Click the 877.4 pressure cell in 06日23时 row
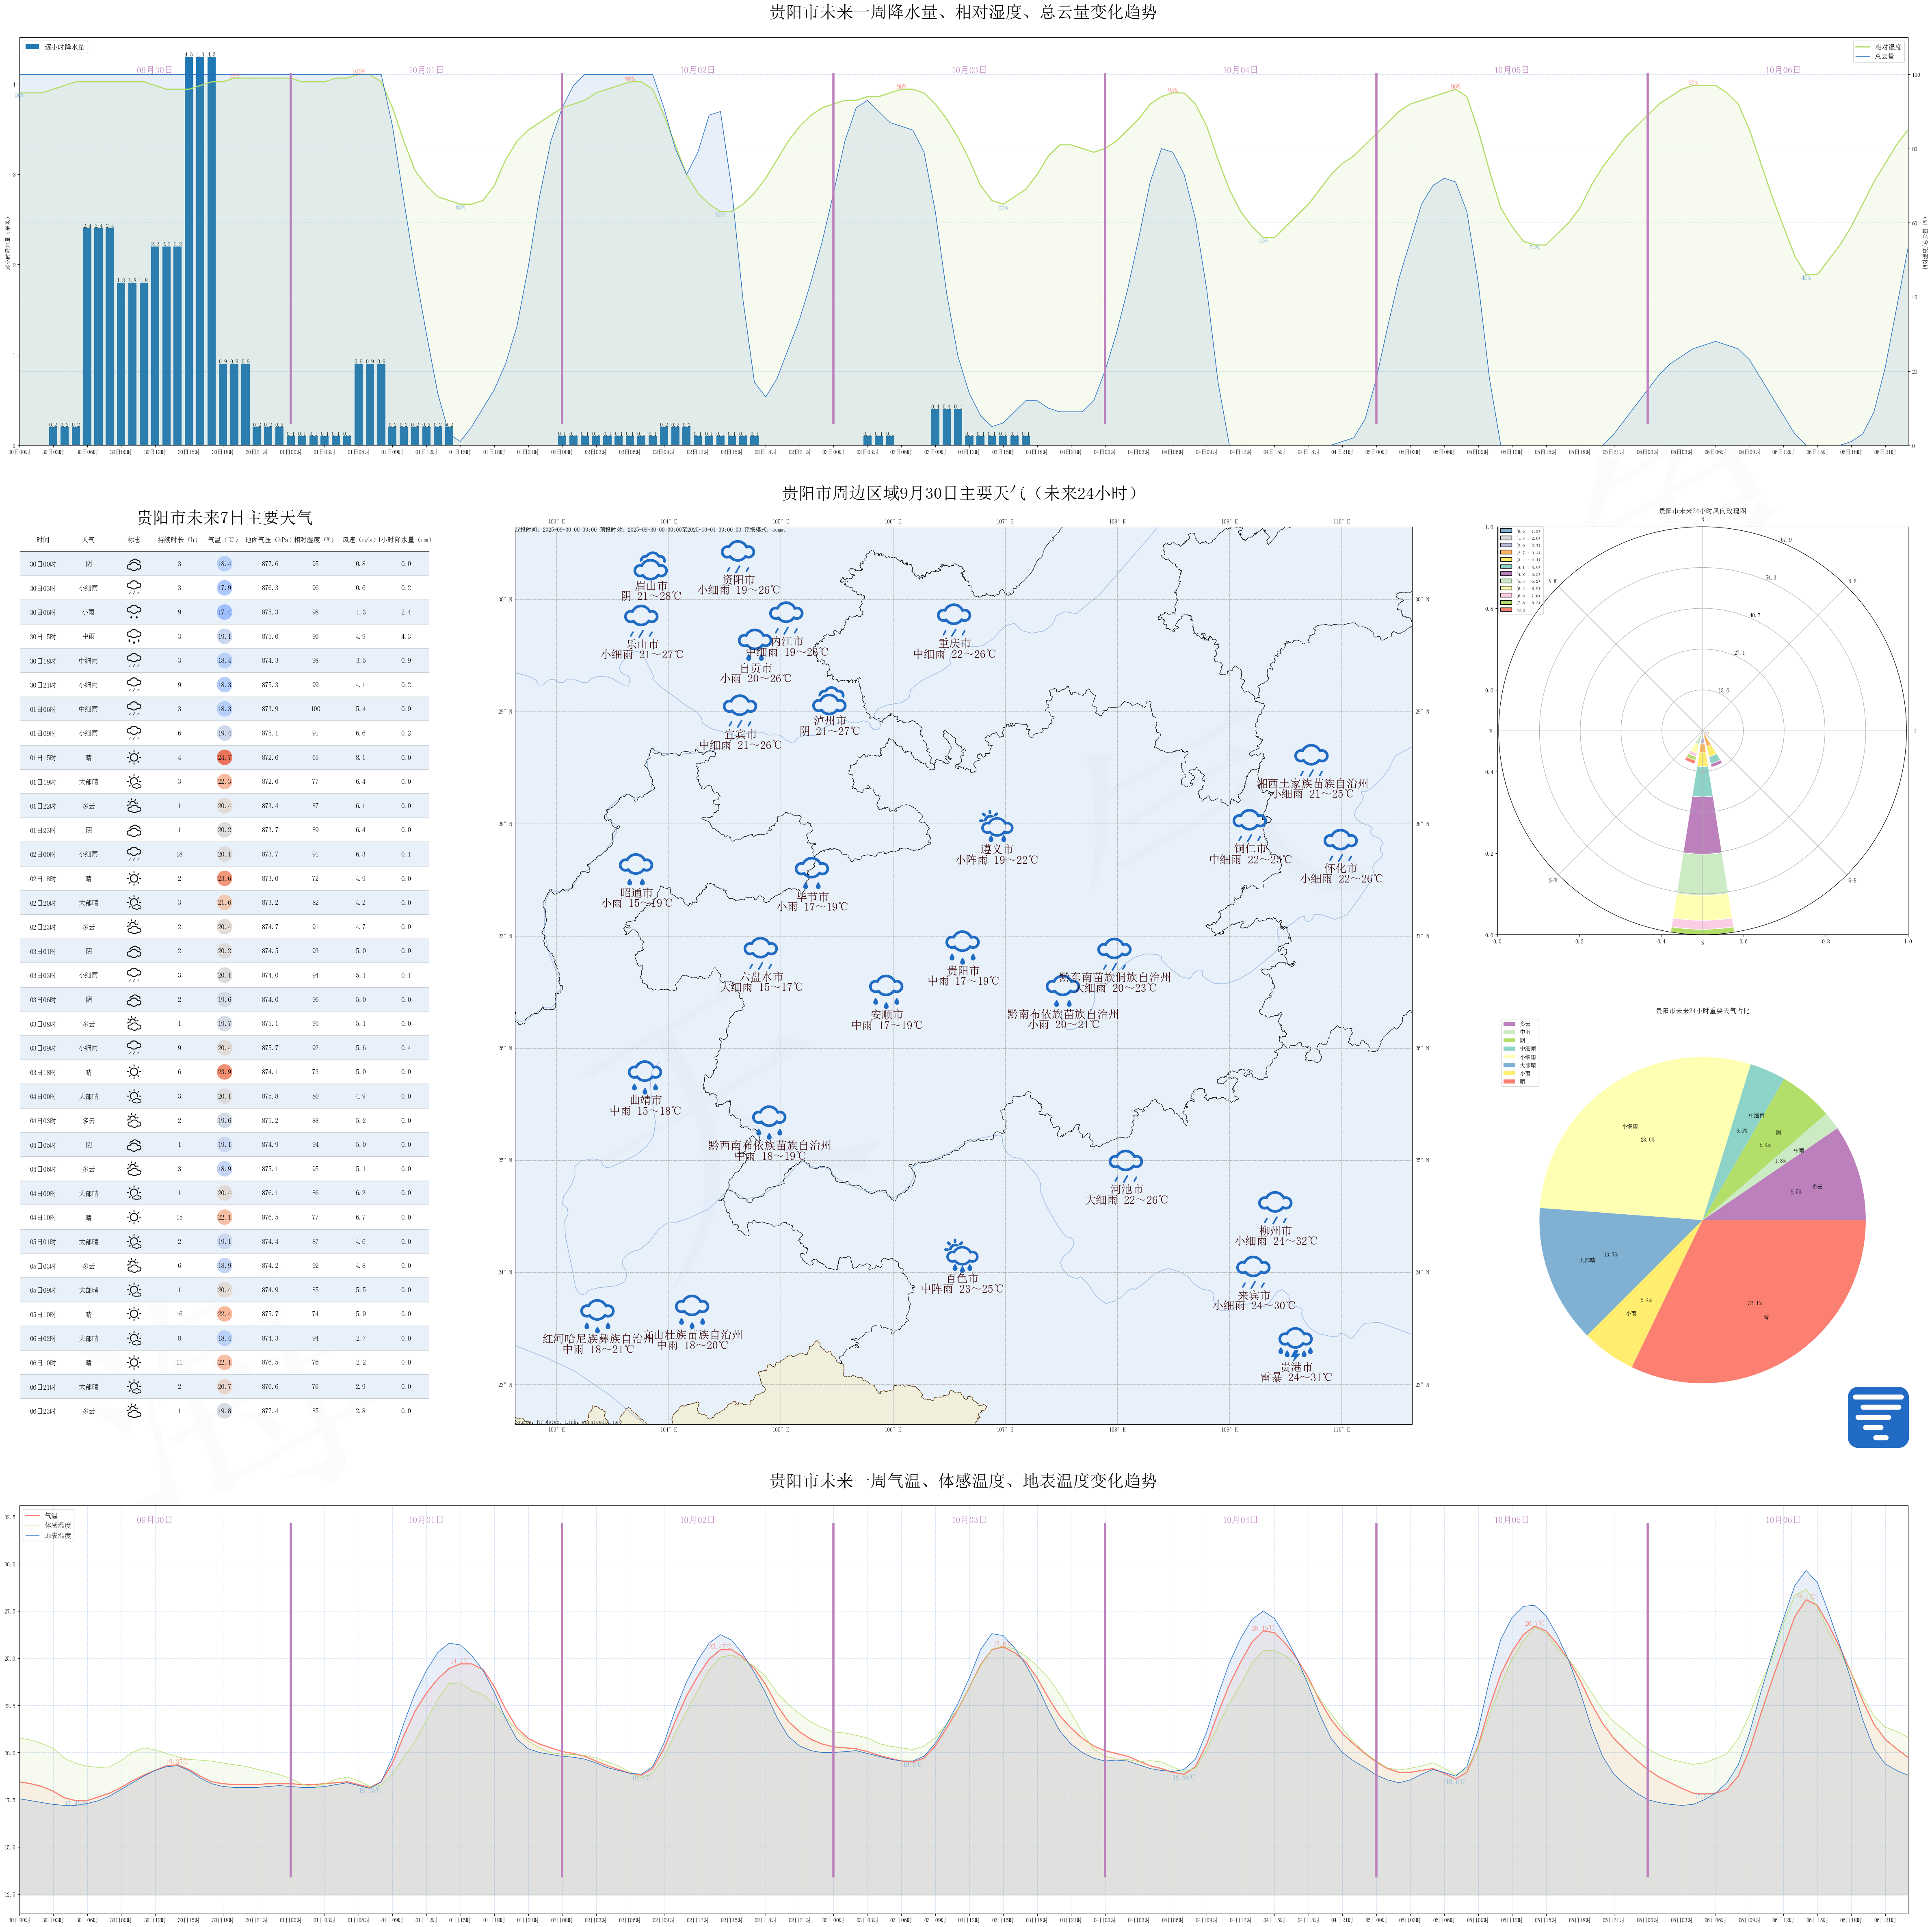 point(270,1411)
